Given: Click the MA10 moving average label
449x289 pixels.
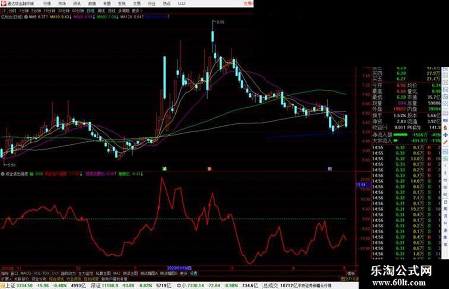Looking at the screenshot, I should click(60, 17).
